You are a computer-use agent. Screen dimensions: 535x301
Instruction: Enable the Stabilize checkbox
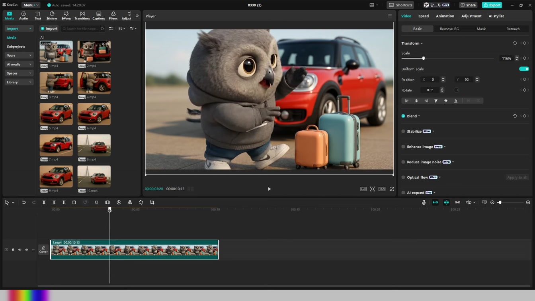[x=403, y=131]
